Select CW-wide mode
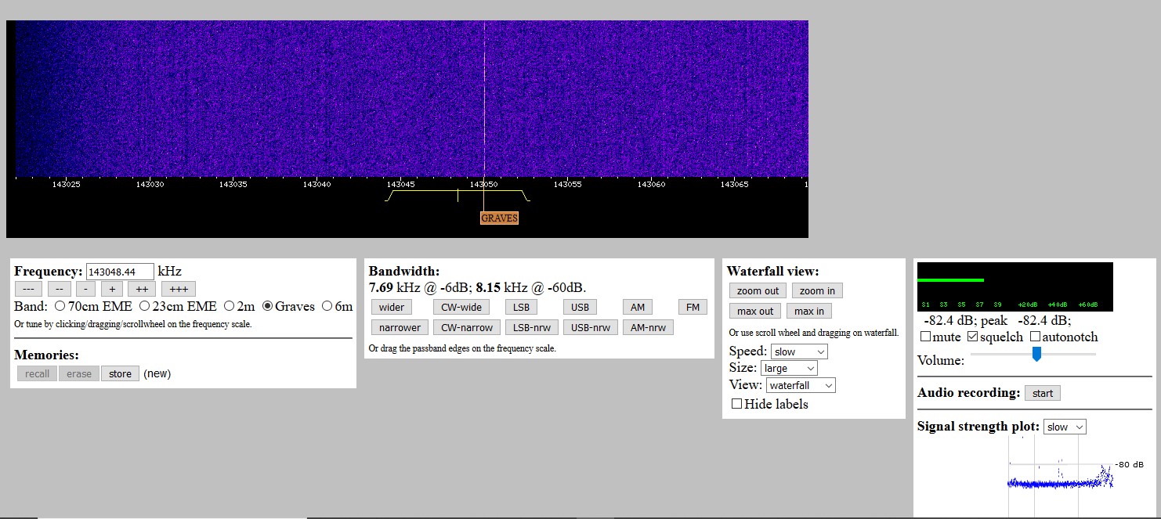The height and width of the screenshot is (519, 1161). coord(461,307)
